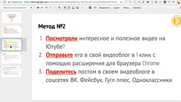
Task: Open the multicolor circle extension icon
Action: click(x=148, y=2)
